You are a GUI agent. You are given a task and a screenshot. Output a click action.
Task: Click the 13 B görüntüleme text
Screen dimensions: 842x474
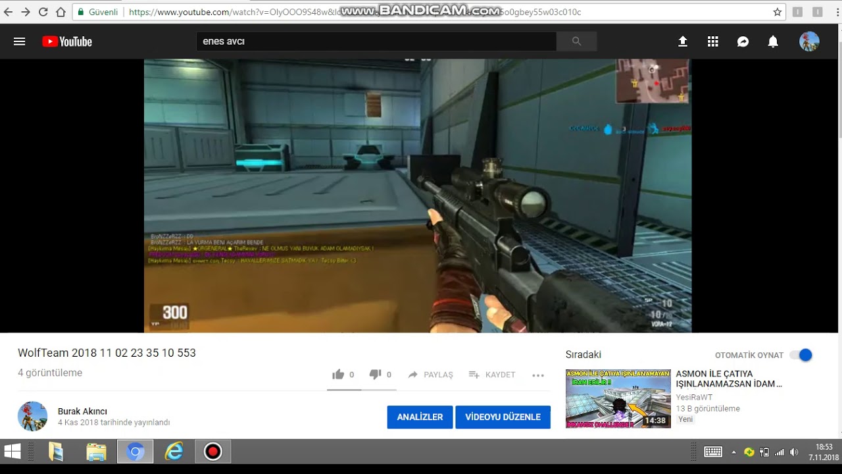pos(708,408)
